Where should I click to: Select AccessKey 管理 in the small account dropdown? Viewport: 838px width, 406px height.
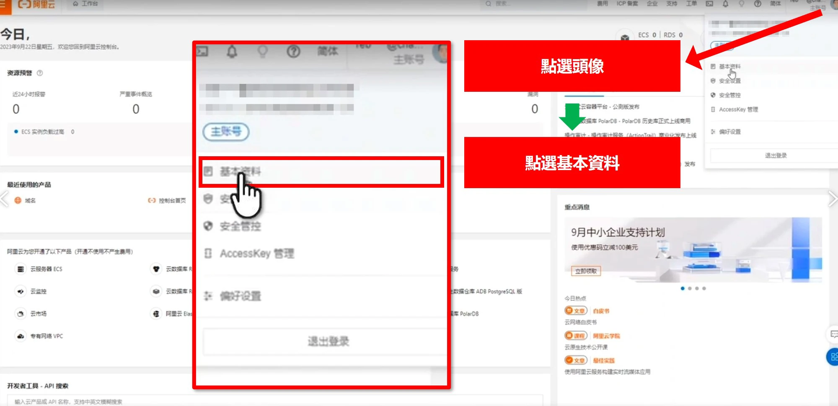[x=738, y=109]
